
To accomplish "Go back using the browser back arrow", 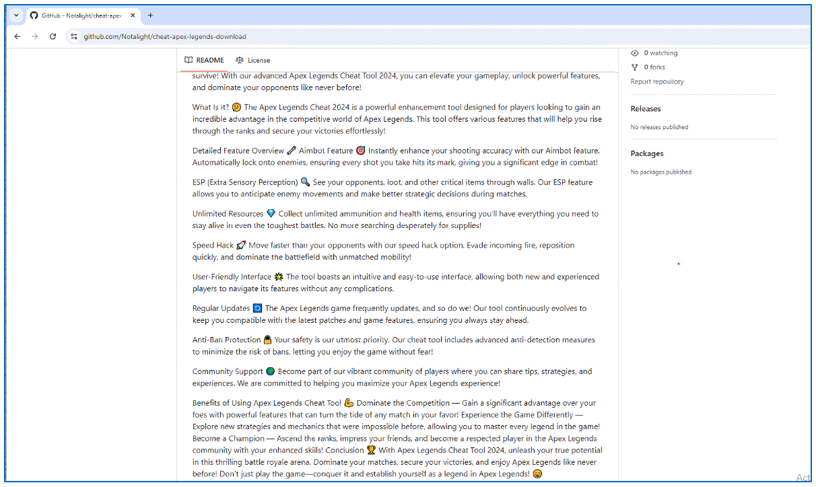I will click(18, 36).
